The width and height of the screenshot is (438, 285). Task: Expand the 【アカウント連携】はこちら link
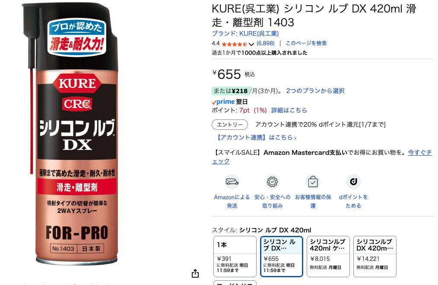point(256,138)
